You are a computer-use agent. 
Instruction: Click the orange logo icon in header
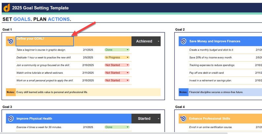[x=7, y=8]
